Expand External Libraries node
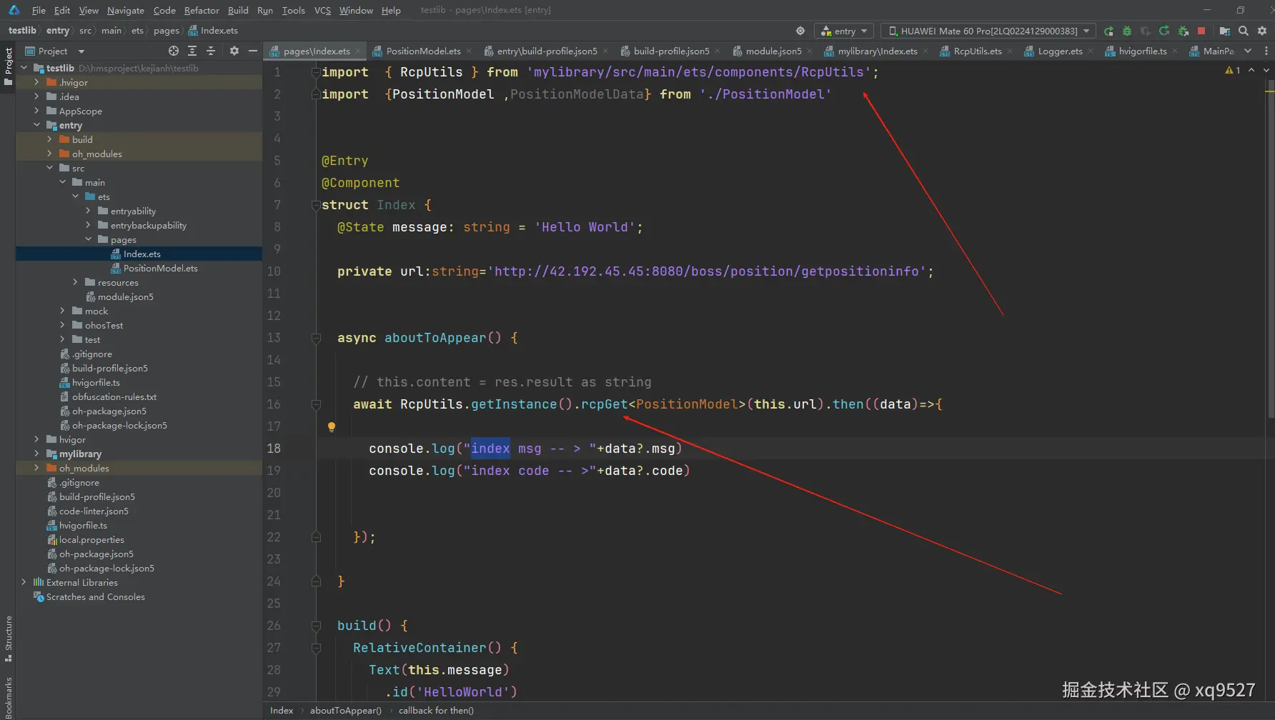Viewport: 1275px width, 720px height. click(x=24, y=582)
